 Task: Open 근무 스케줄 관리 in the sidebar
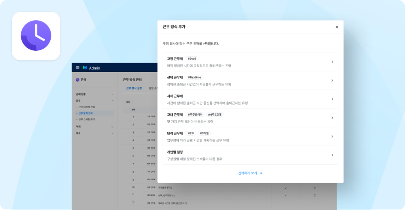(87, 119)
